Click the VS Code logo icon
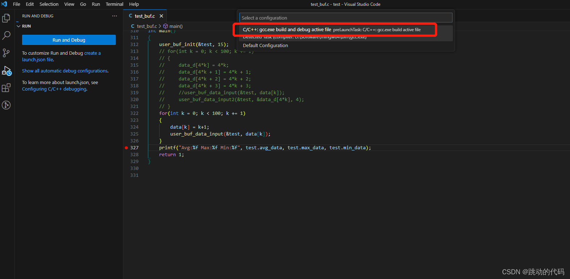The image size is (570, 279). (4, 4)
